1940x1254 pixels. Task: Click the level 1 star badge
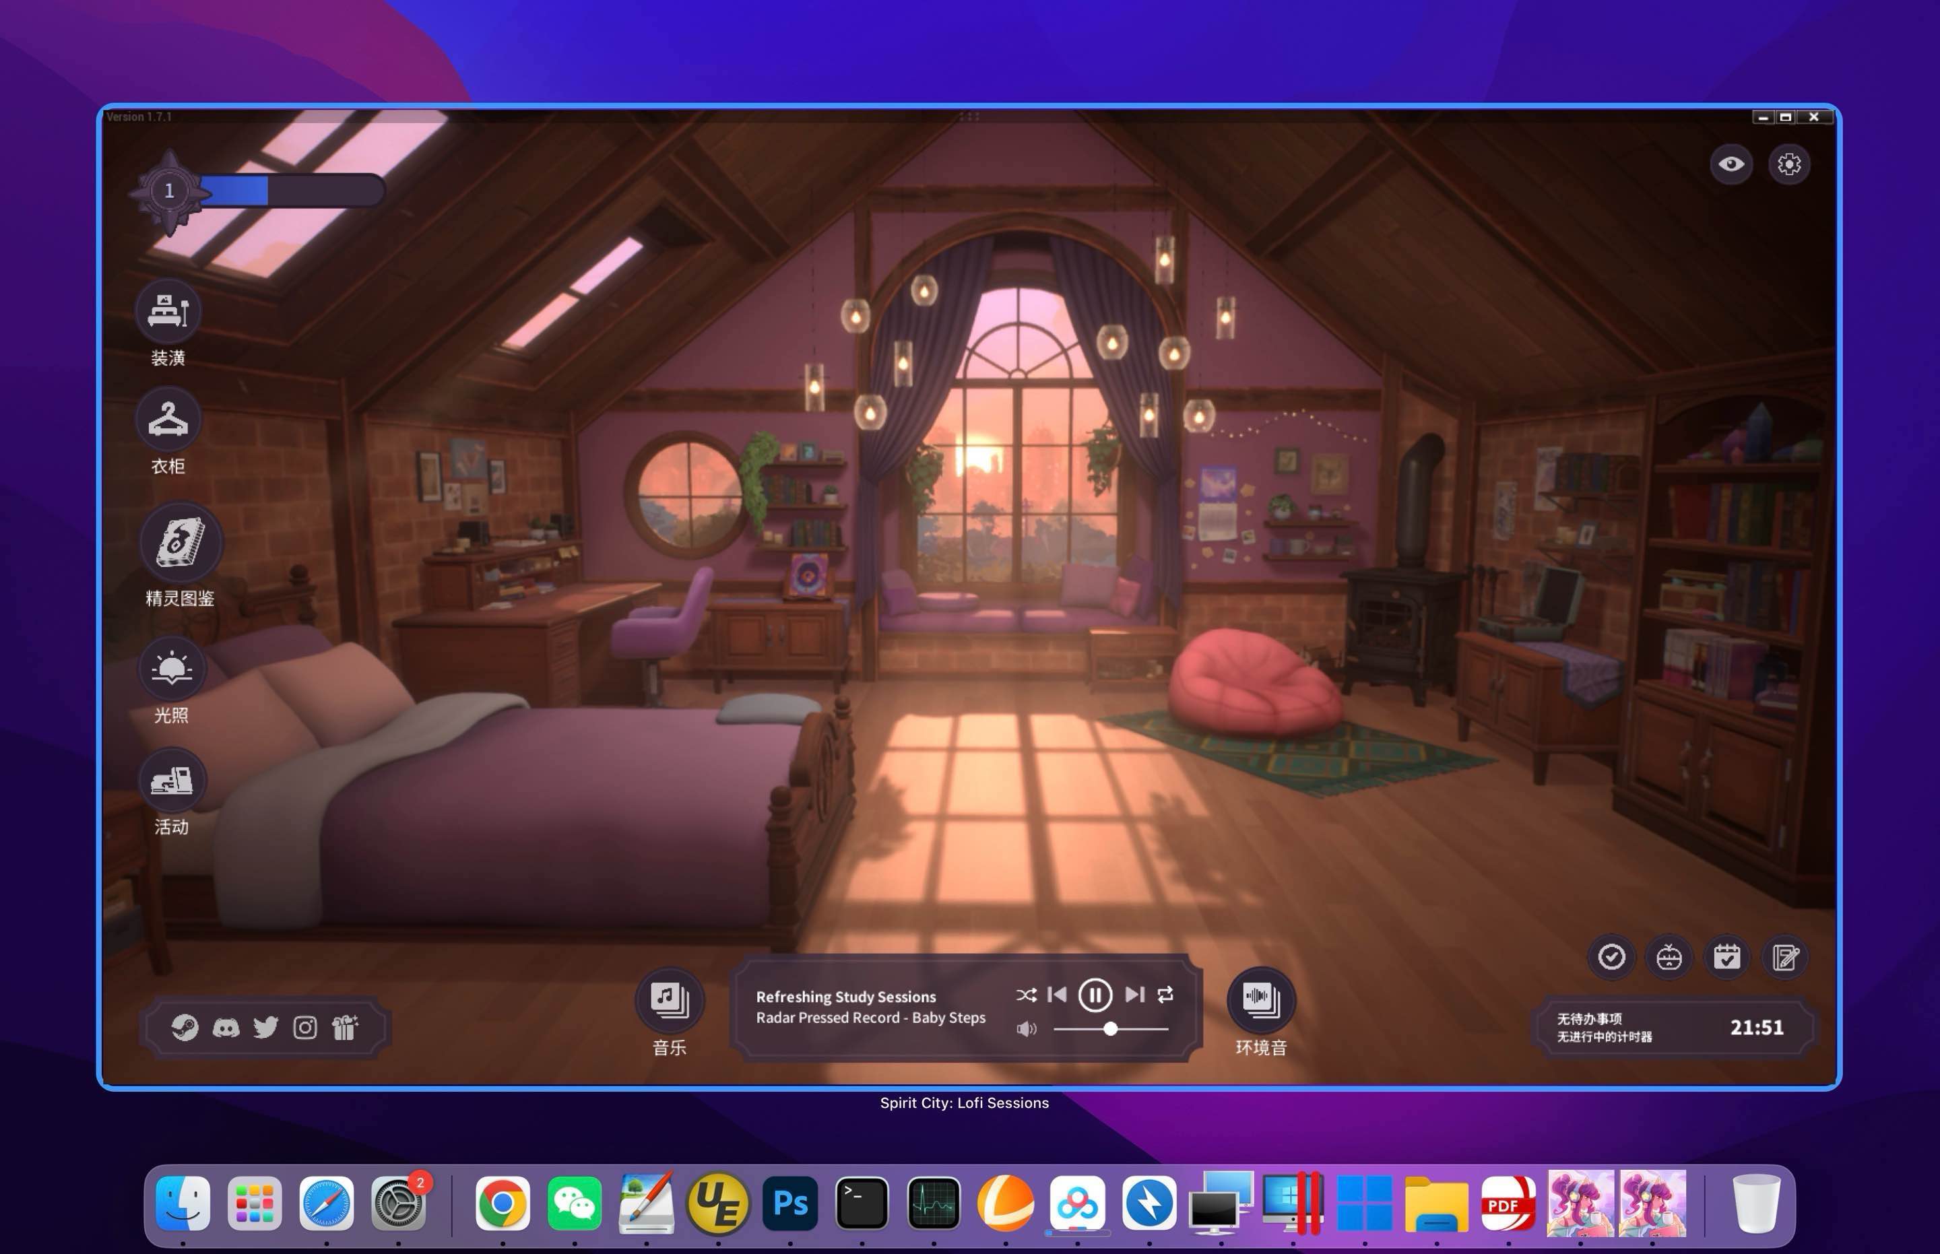168,191
